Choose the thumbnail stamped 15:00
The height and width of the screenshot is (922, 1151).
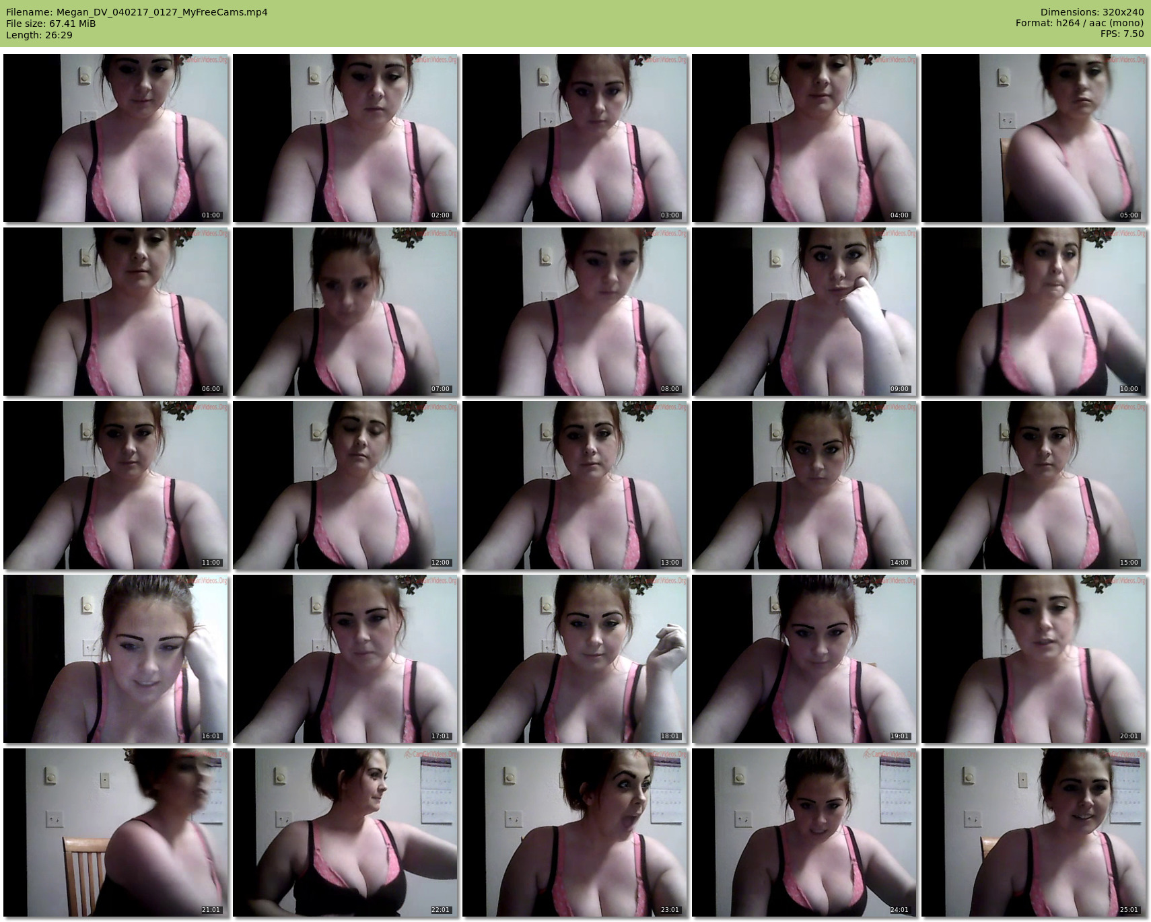tap(1034, 485)
